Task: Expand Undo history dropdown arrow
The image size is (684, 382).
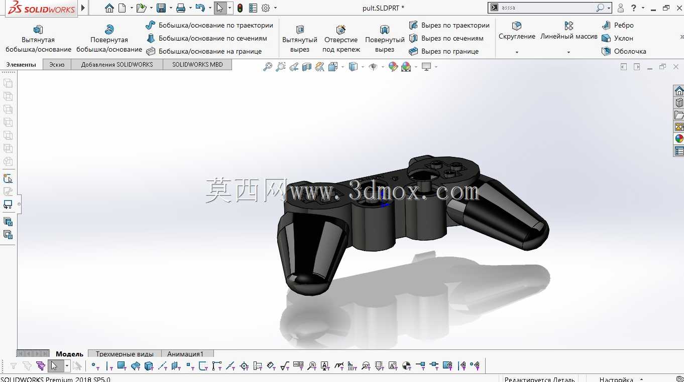Action: [210, 8]
